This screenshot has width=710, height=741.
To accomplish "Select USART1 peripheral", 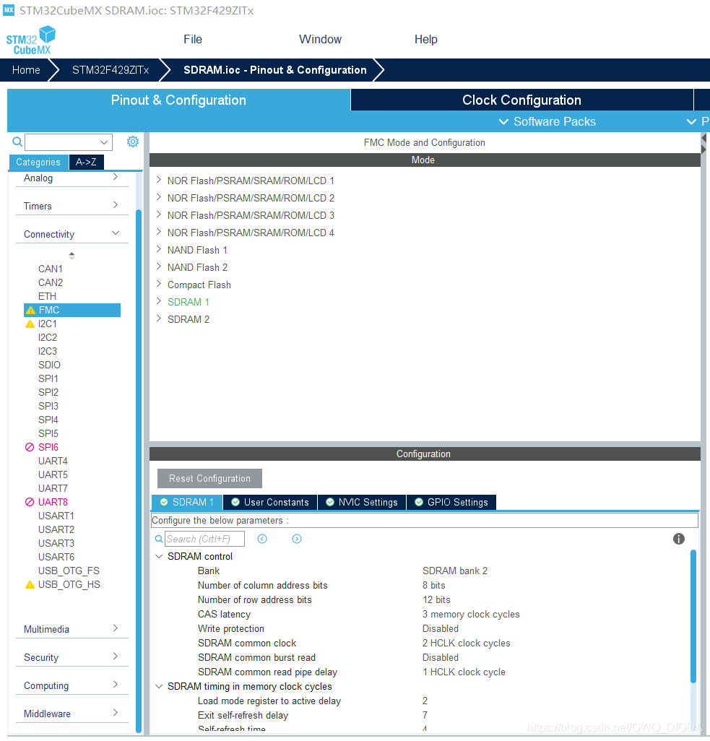I will [x=56, y=516].
